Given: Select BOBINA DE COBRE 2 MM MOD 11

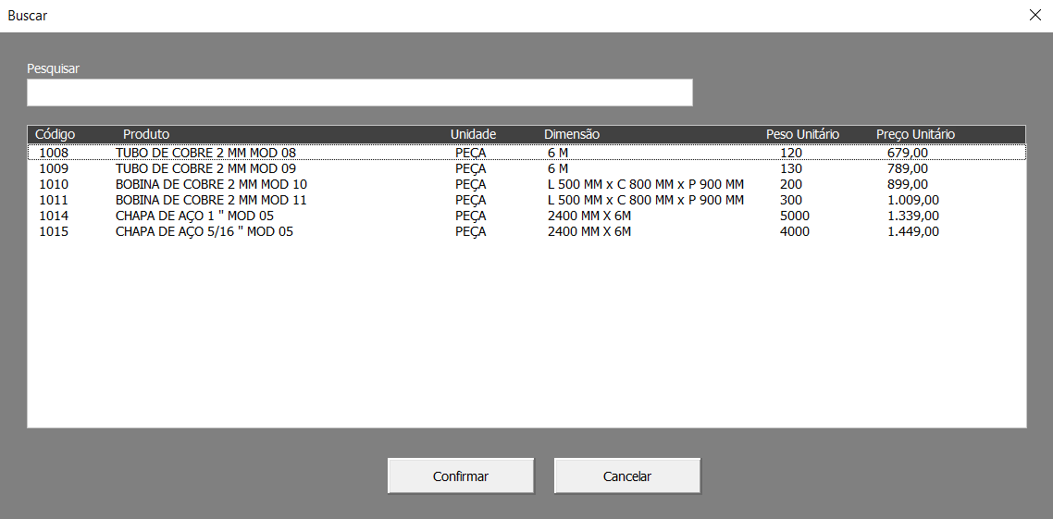Looking at the screenshot, I should [x=211, y=200].
